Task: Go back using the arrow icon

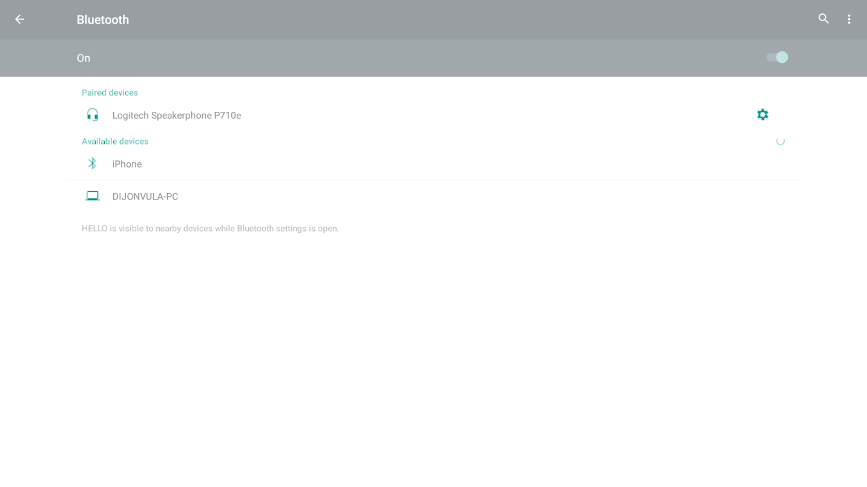Action: pyautogui.click(x=19, y=19)
